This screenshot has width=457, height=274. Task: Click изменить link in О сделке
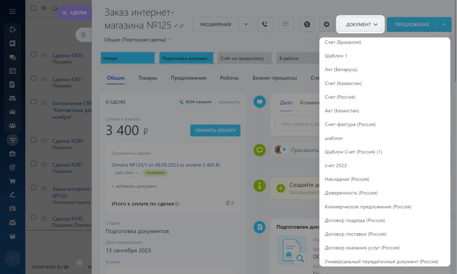[x=229, y=102]
